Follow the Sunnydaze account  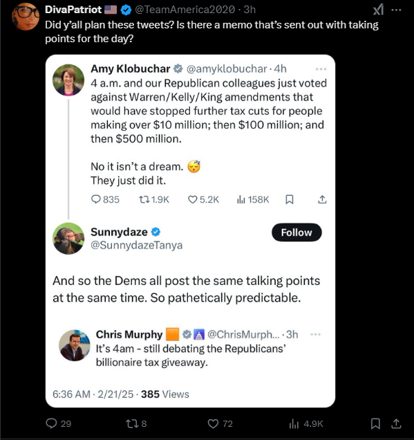(x=297, y=232)
